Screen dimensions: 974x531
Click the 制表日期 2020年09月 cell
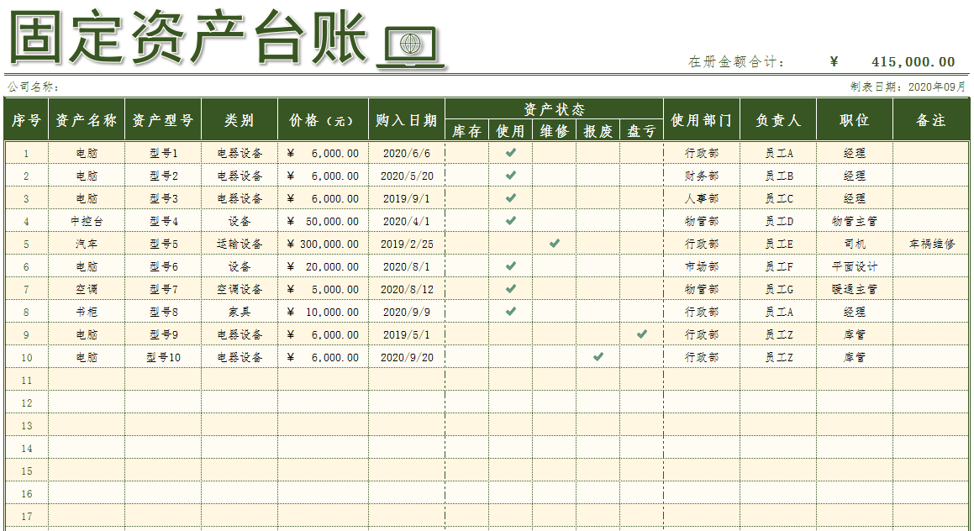(x=908, y=87)
